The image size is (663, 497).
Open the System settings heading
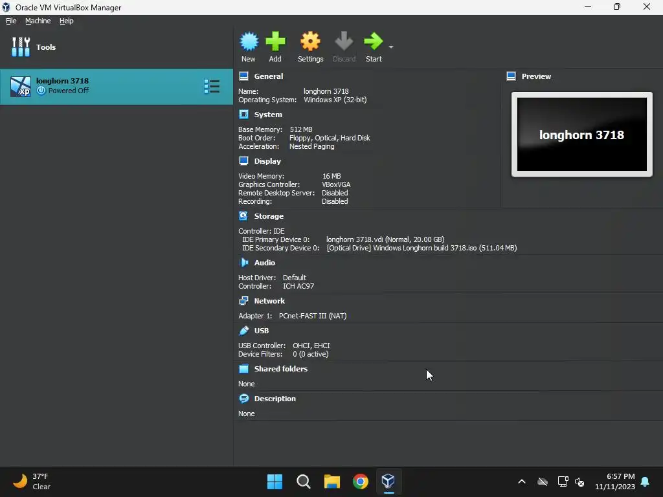(268, 115)
